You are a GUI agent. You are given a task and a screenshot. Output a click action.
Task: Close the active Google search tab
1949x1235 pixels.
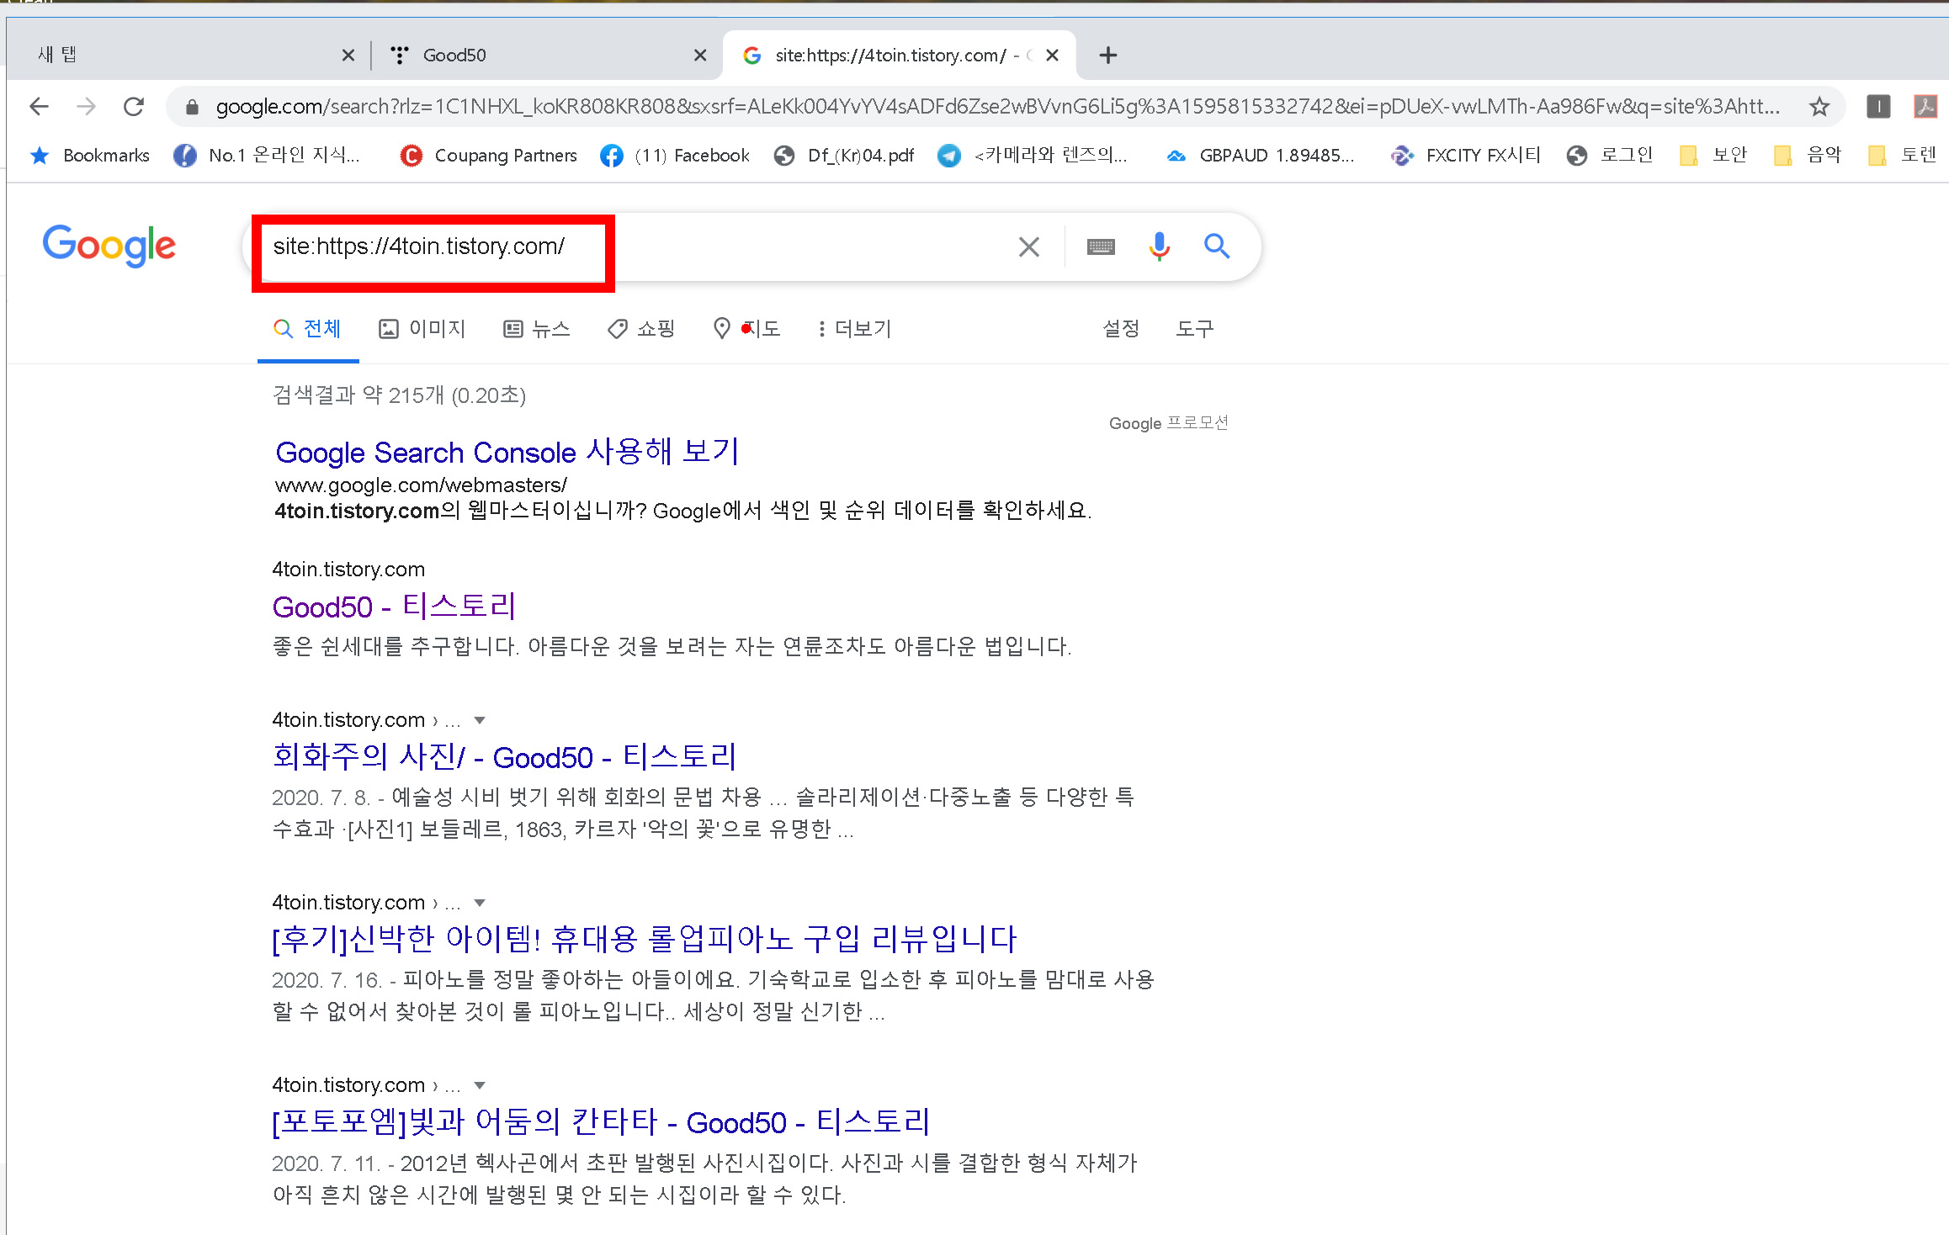(1052, 56)
